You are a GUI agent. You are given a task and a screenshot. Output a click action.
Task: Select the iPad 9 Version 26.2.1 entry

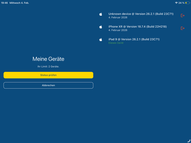(134, 39)
